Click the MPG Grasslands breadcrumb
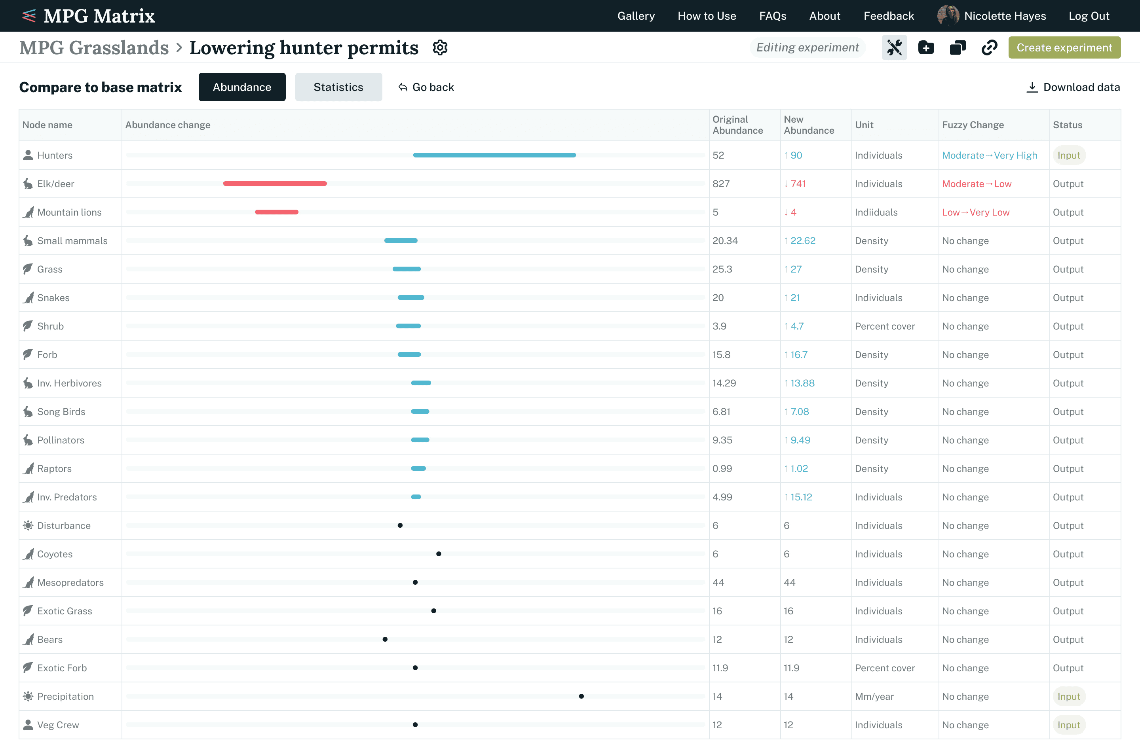1140x754 pixels. pos(94,47)
